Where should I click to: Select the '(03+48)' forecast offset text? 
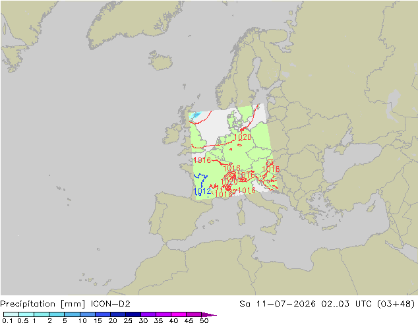396,304
